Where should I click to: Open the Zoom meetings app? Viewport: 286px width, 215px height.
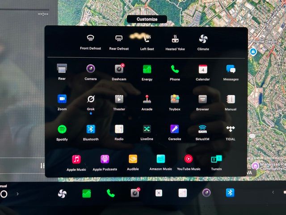62,99
